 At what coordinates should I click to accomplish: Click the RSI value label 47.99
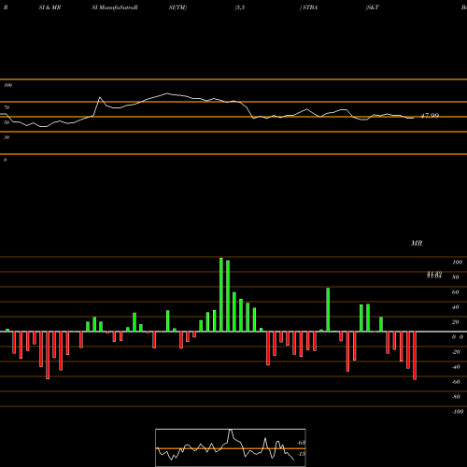(x=430, y=116)
